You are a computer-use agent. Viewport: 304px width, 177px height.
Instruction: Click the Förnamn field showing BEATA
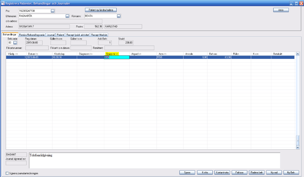point(101,16)
